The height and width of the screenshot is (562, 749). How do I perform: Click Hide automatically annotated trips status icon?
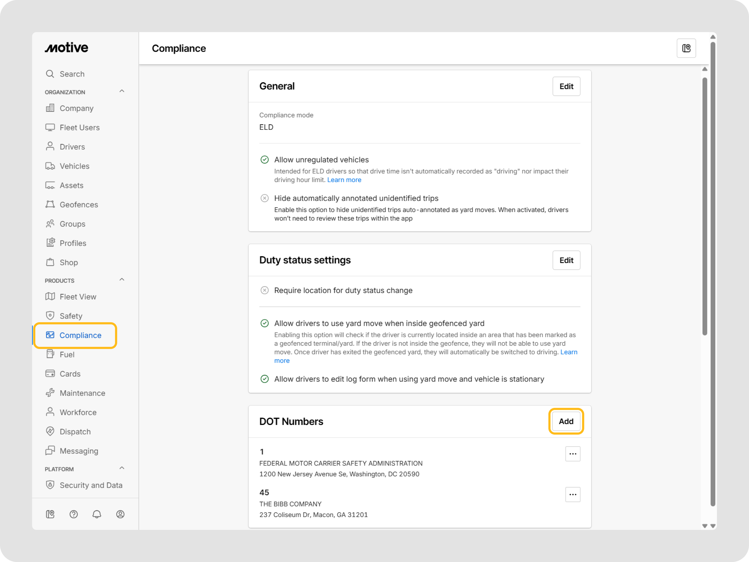pos(265,198)
